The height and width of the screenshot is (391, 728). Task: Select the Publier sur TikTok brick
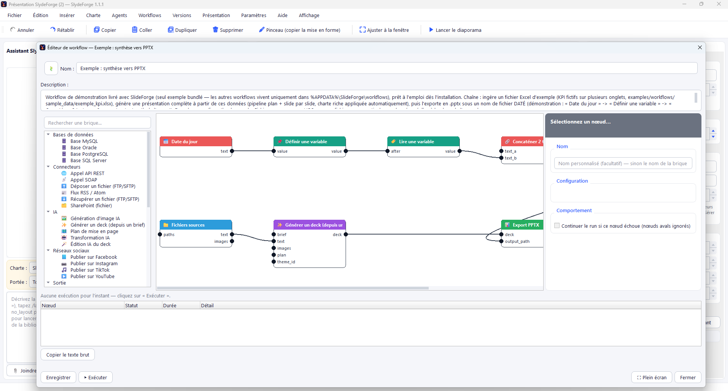coord(90,270)
